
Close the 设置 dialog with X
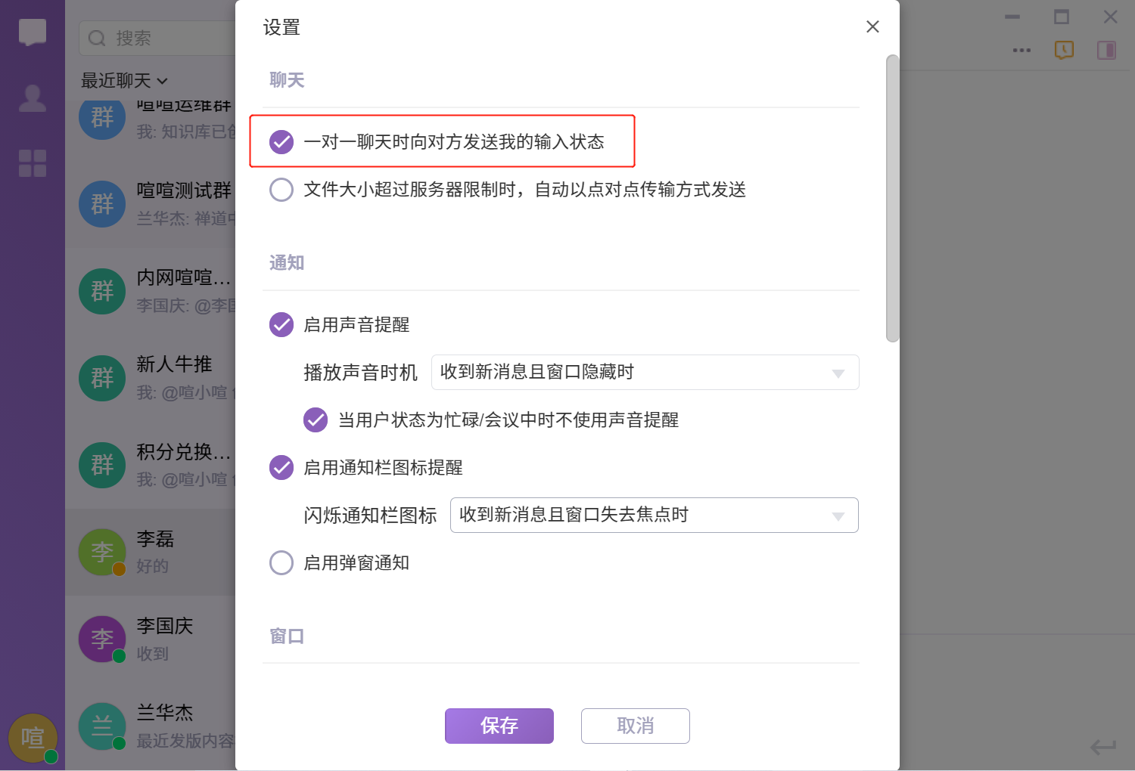872,26
